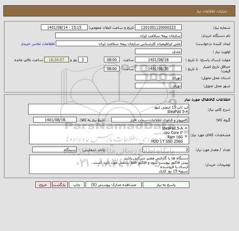
Task: Click the label 'شرح کلی نیاز:'
Action: [x=219, y=109]
